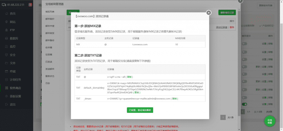Close the add record value dialog
The width and height of the screenshot is (283, 131).
click(209, 13)
